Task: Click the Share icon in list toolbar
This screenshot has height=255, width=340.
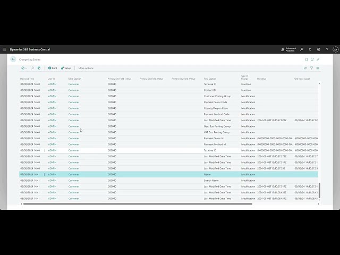Action: 305,68
